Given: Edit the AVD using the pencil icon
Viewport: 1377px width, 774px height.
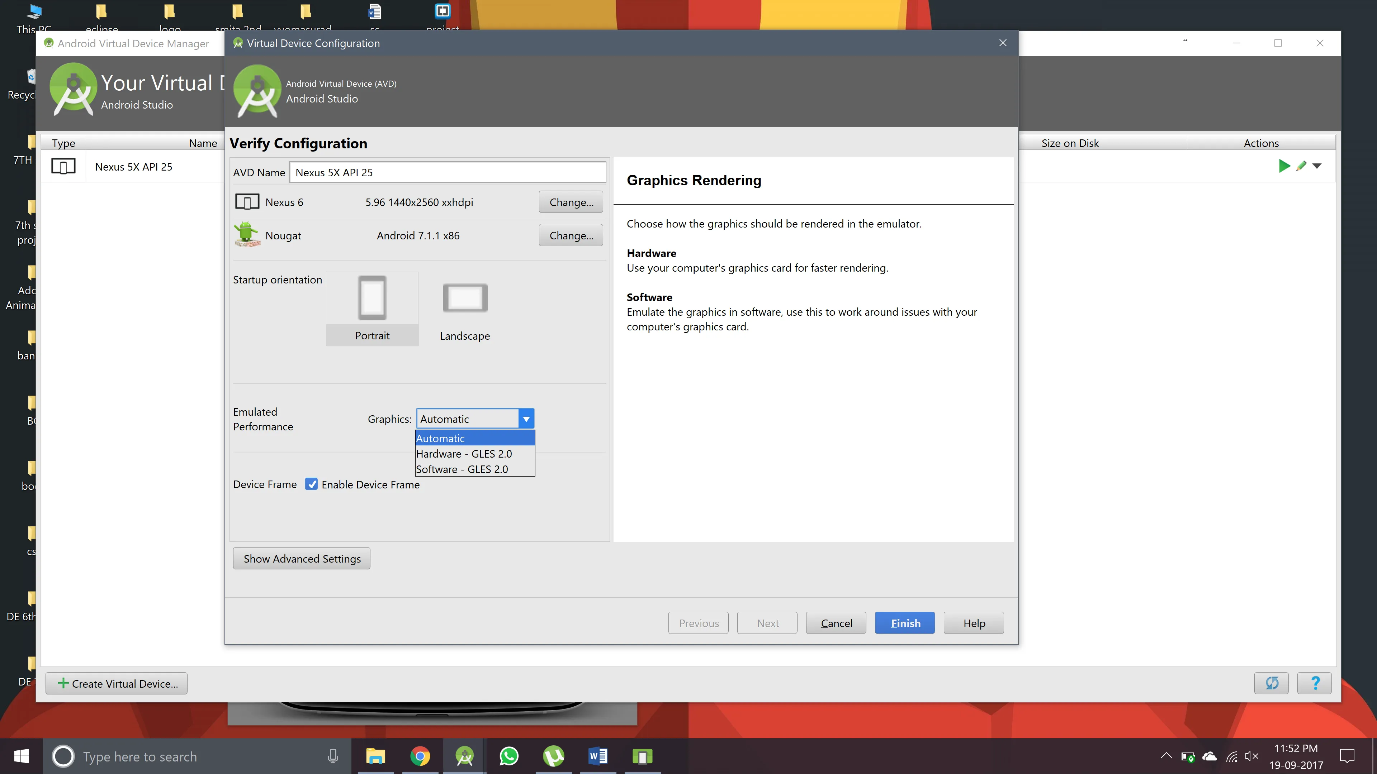Looking at the screenshot, I should pyautogui.click(x=1301, y=166).
